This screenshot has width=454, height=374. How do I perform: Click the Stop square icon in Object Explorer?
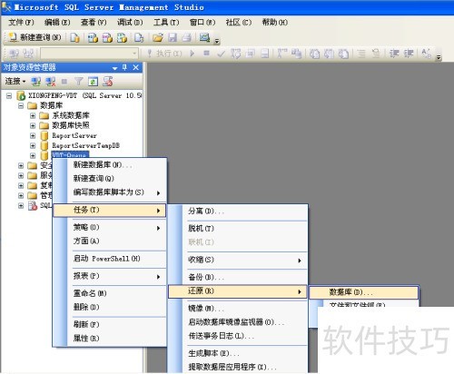pyautogui.click(x=64, y=81)
